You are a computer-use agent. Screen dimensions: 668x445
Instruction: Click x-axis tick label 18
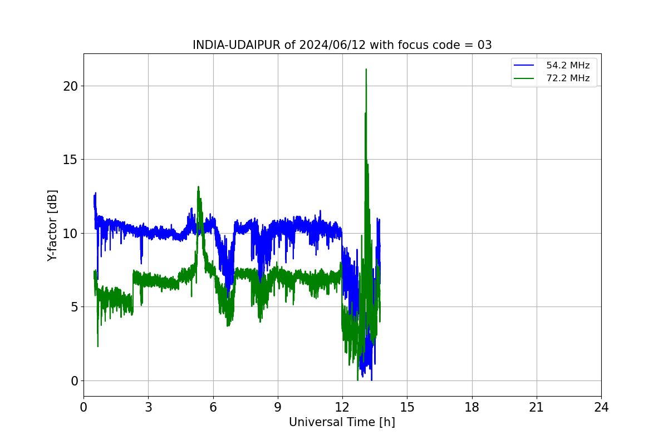(472, 407)
